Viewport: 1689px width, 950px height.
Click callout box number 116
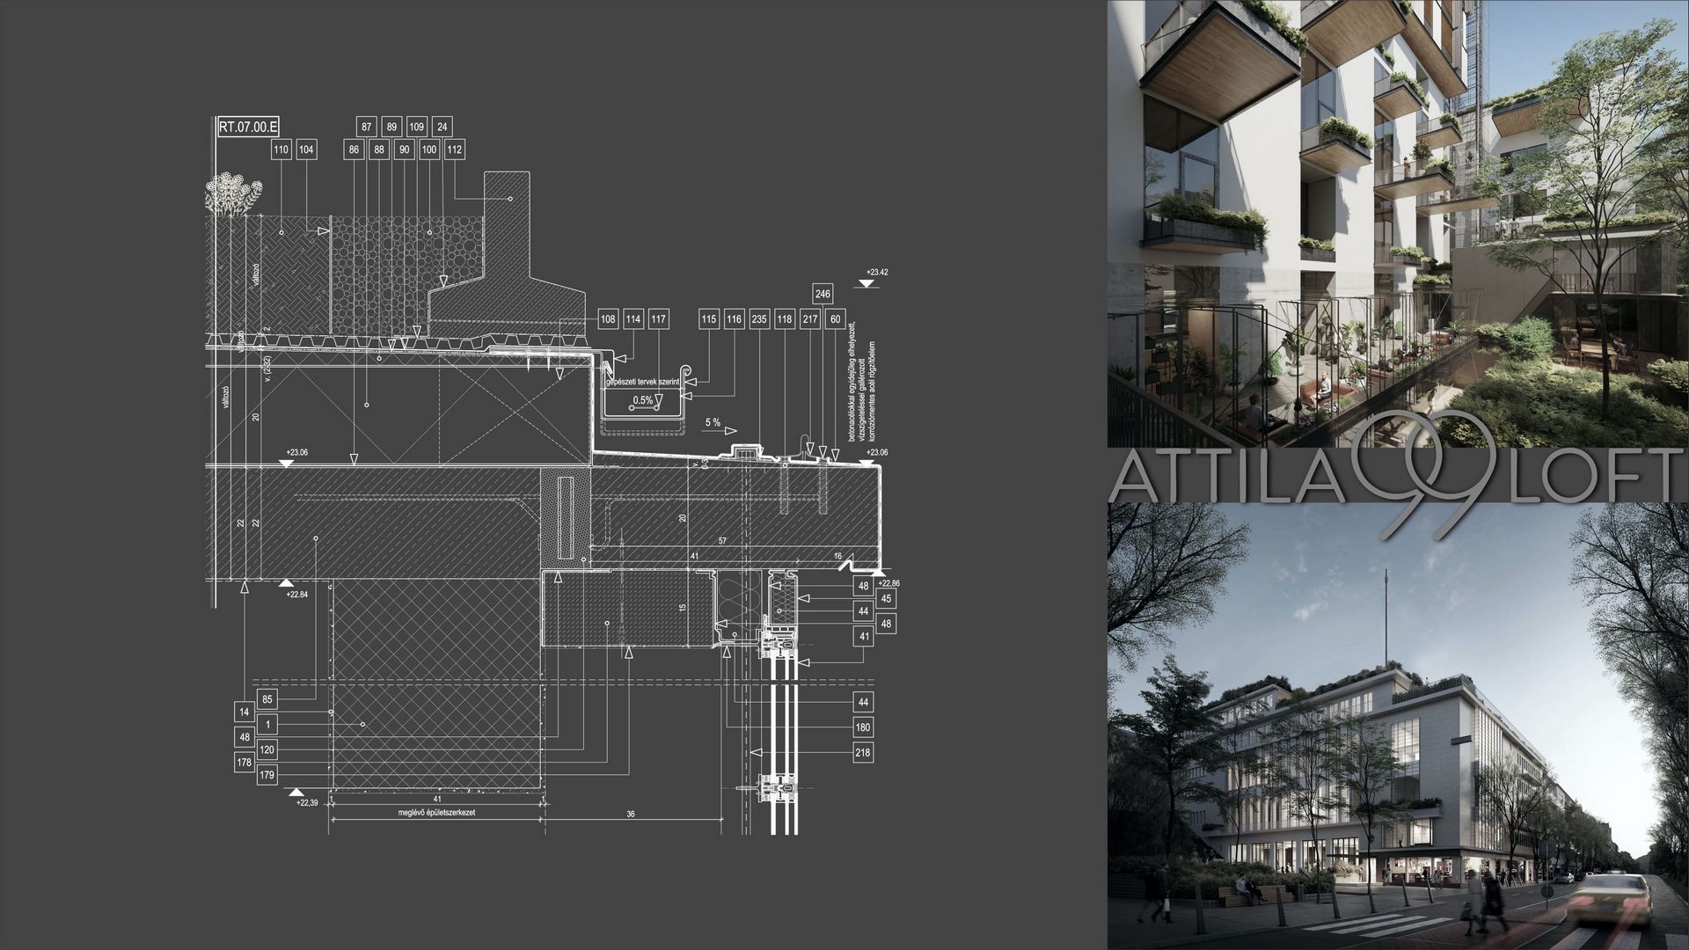click(x=735, y=319)
